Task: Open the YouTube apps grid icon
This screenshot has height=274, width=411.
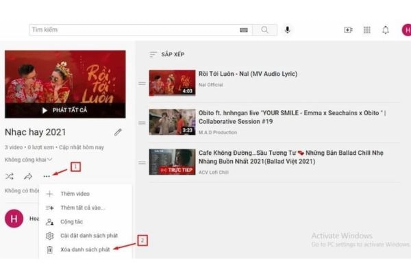Action: click(x=367, y=30)
